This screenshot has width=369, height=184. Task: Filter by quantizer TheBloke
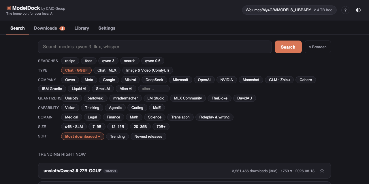click(219, 98)
